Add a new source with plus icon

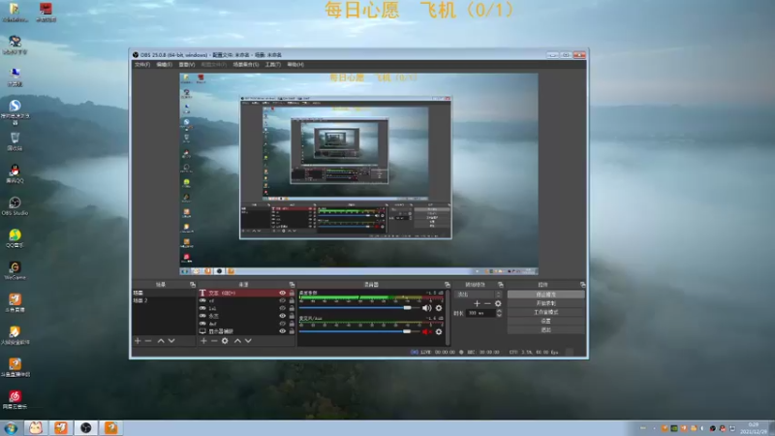[203, 341]
